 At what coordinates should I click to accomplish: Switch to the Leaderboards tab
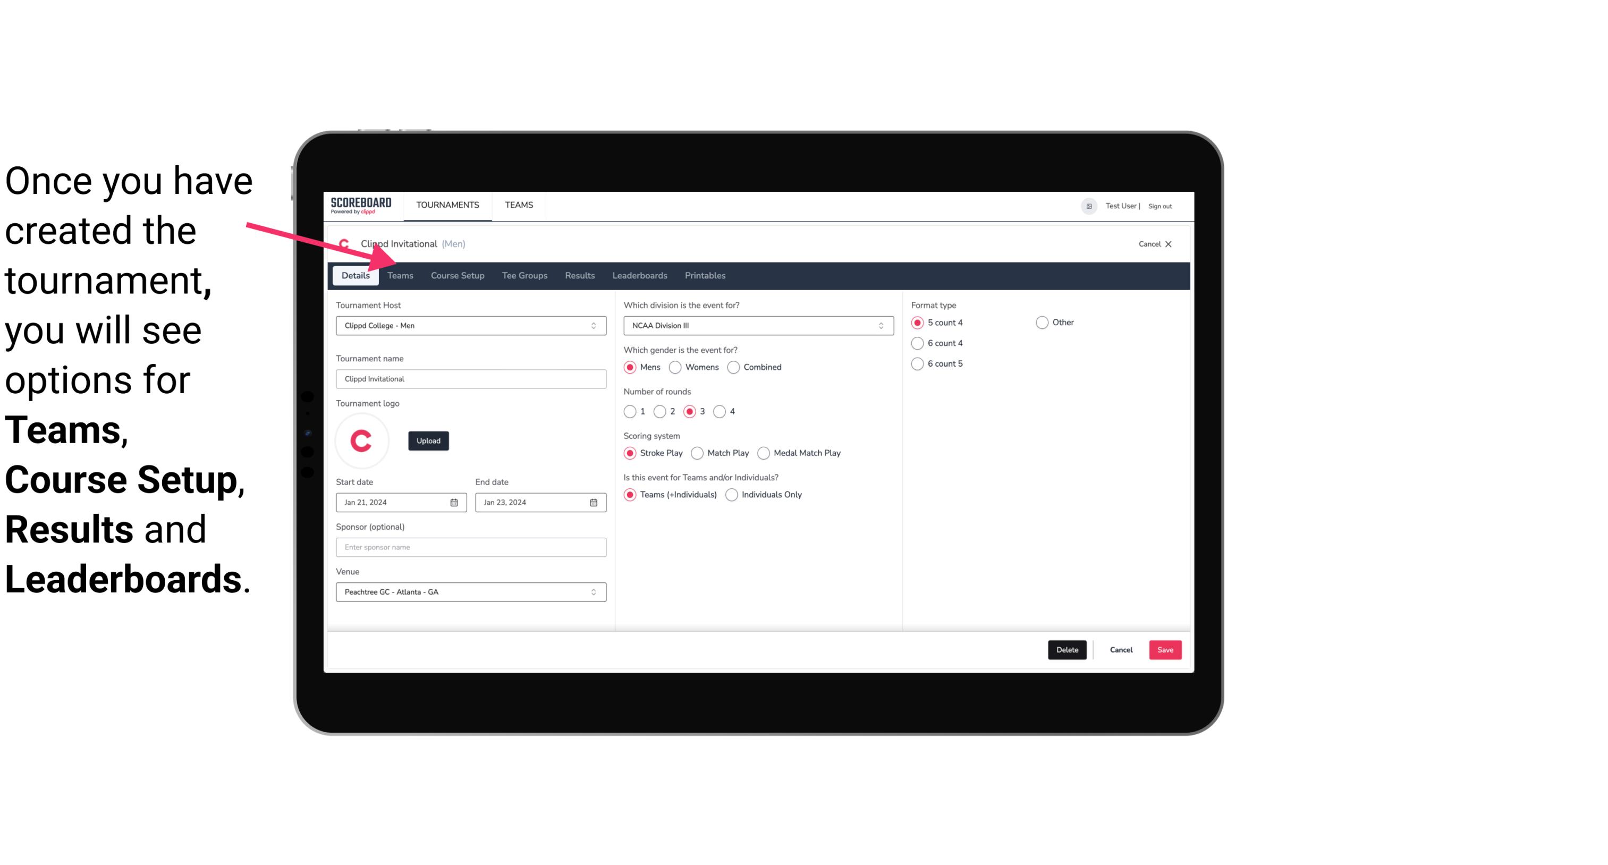point(639,275)
